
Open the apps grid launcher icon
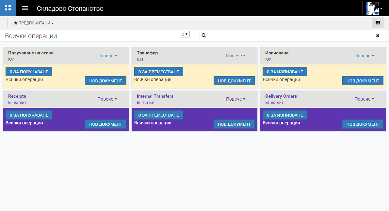(x=8, y=8)
